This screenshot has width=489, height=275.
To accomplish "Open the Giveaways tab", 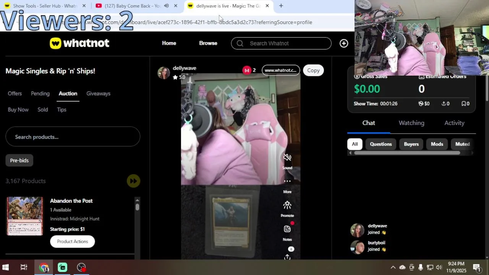I will (x=98, y=94).
